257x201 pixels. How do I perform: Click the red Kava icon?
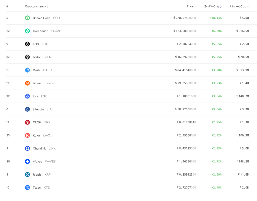[x=27, y=135]
